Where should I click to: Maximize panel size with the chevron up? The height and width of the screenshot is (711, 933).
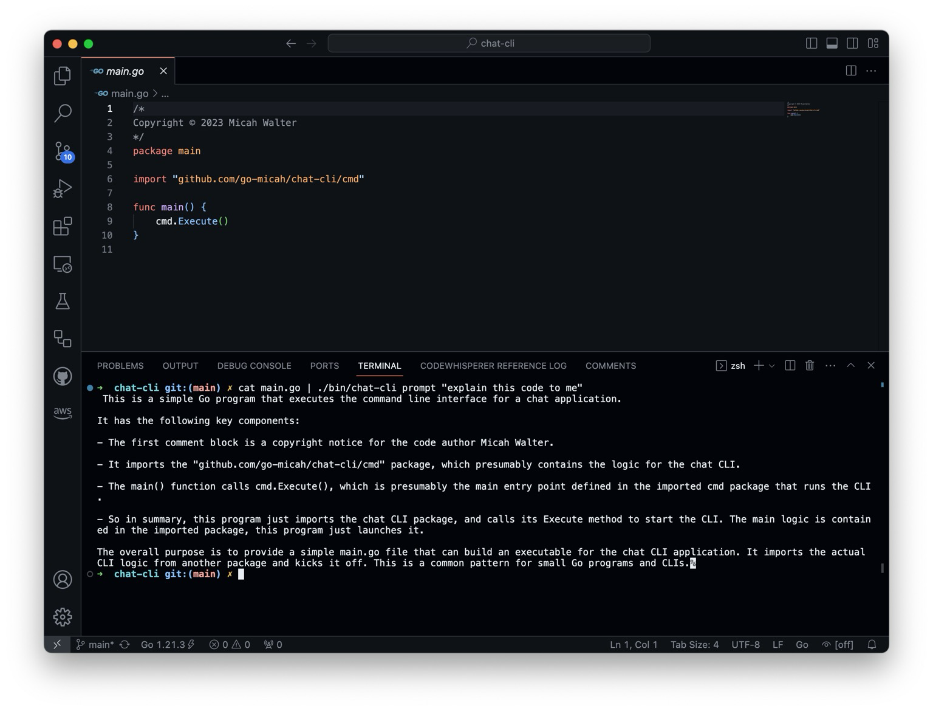pyautogui.click(x=851, y=365)
